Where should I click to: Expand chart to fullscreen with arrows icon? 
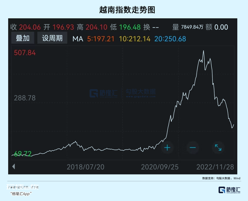click(x=218, y=148)
